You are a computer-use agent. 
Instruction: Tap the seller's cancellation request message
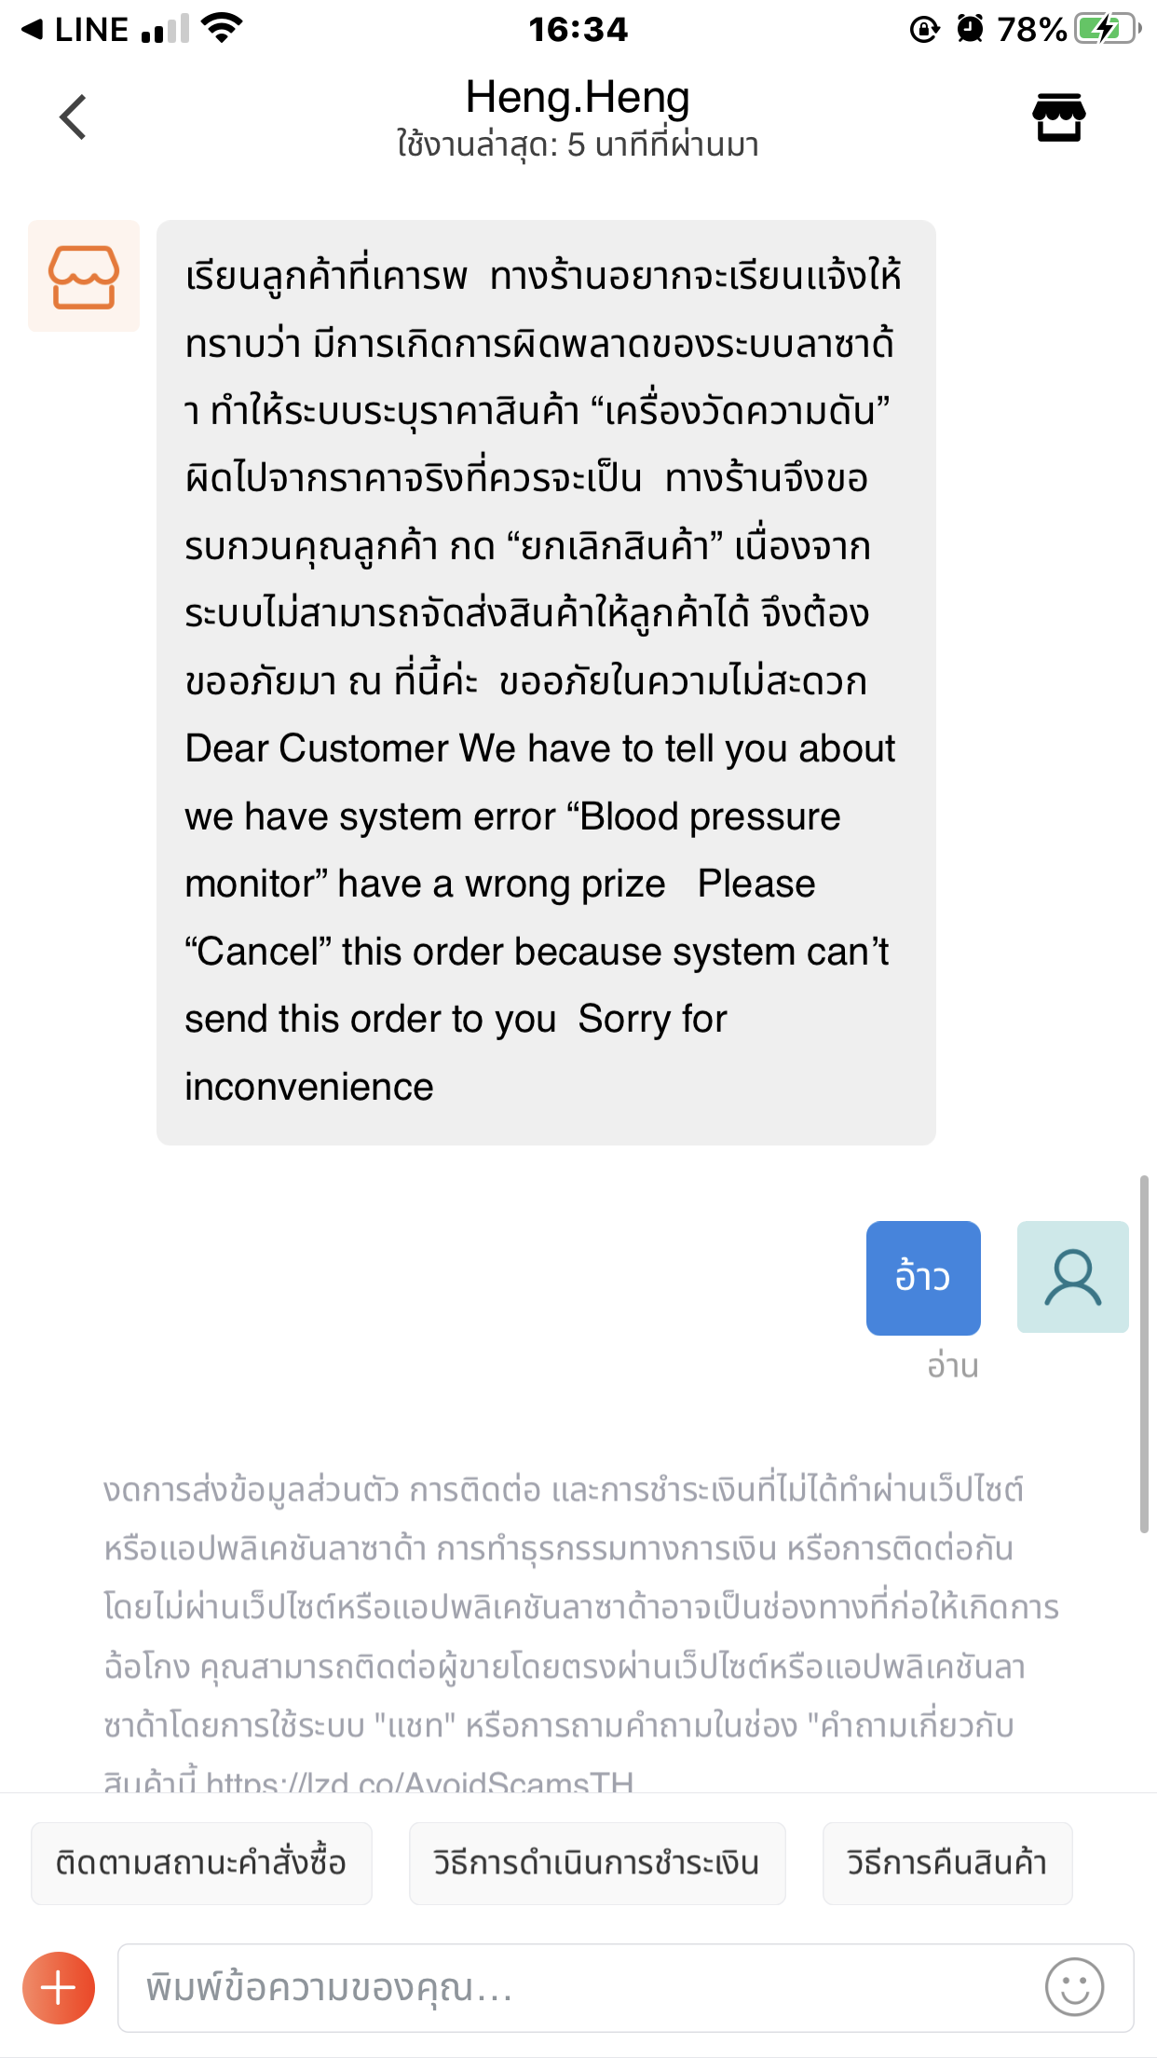[x=546, y=682]
